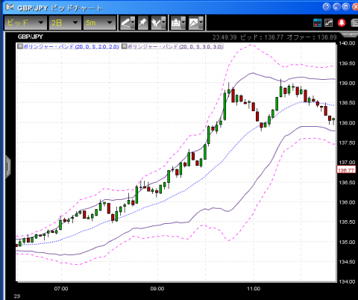Select the ボリンジャー・バンド (20, 0, S, 2.0, 2.0) label
This screenshot has width=358, height=300.
[71, 46]
